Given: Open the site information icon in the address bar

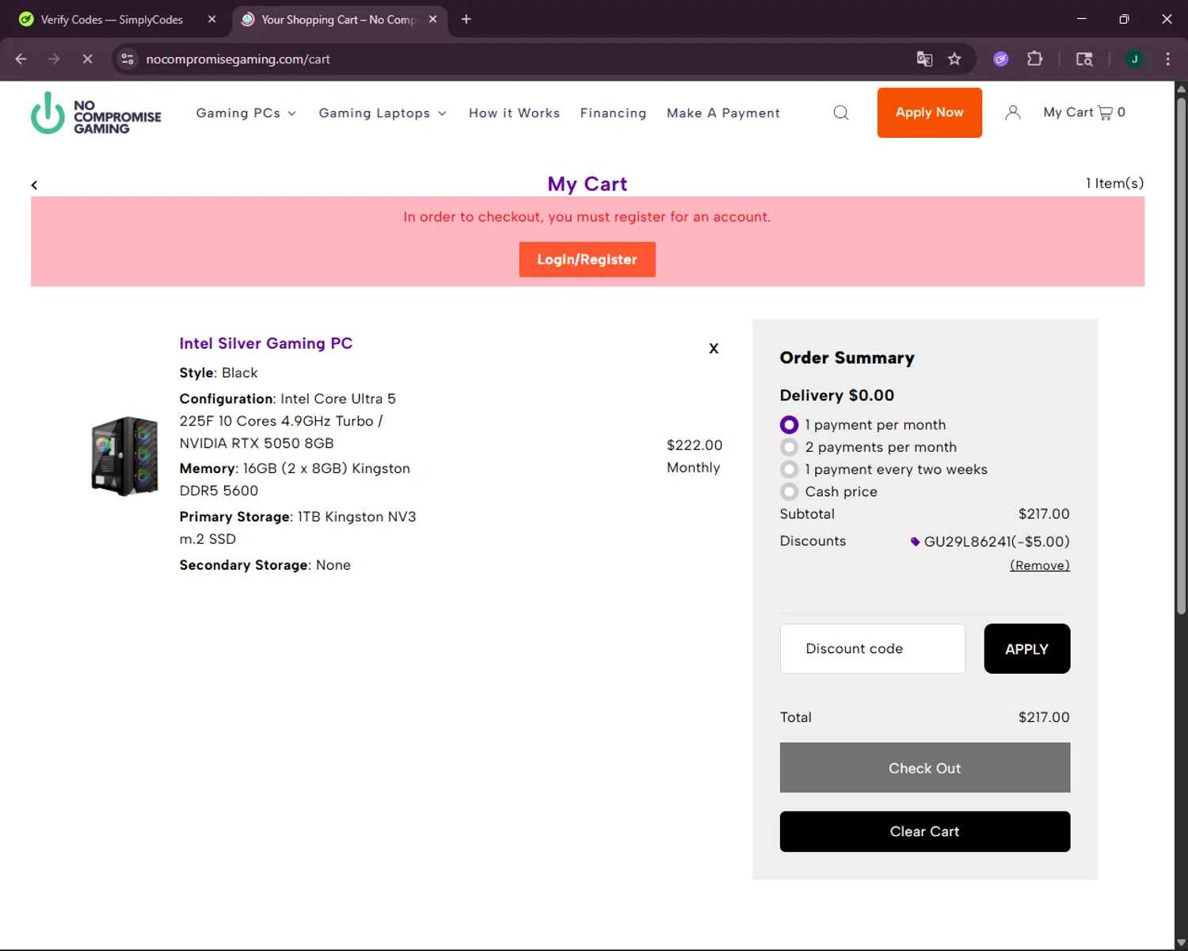Looking at the screenshot, I should tap(128, 59).
